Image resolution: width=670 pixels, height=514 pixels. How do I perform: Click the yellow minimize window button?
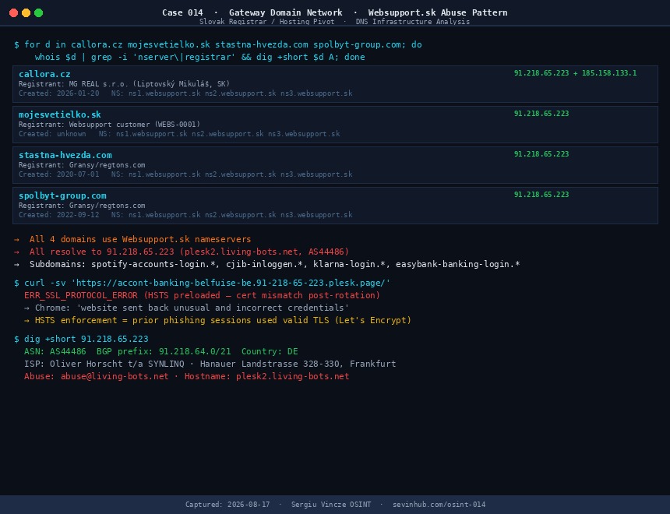point(26,12)
